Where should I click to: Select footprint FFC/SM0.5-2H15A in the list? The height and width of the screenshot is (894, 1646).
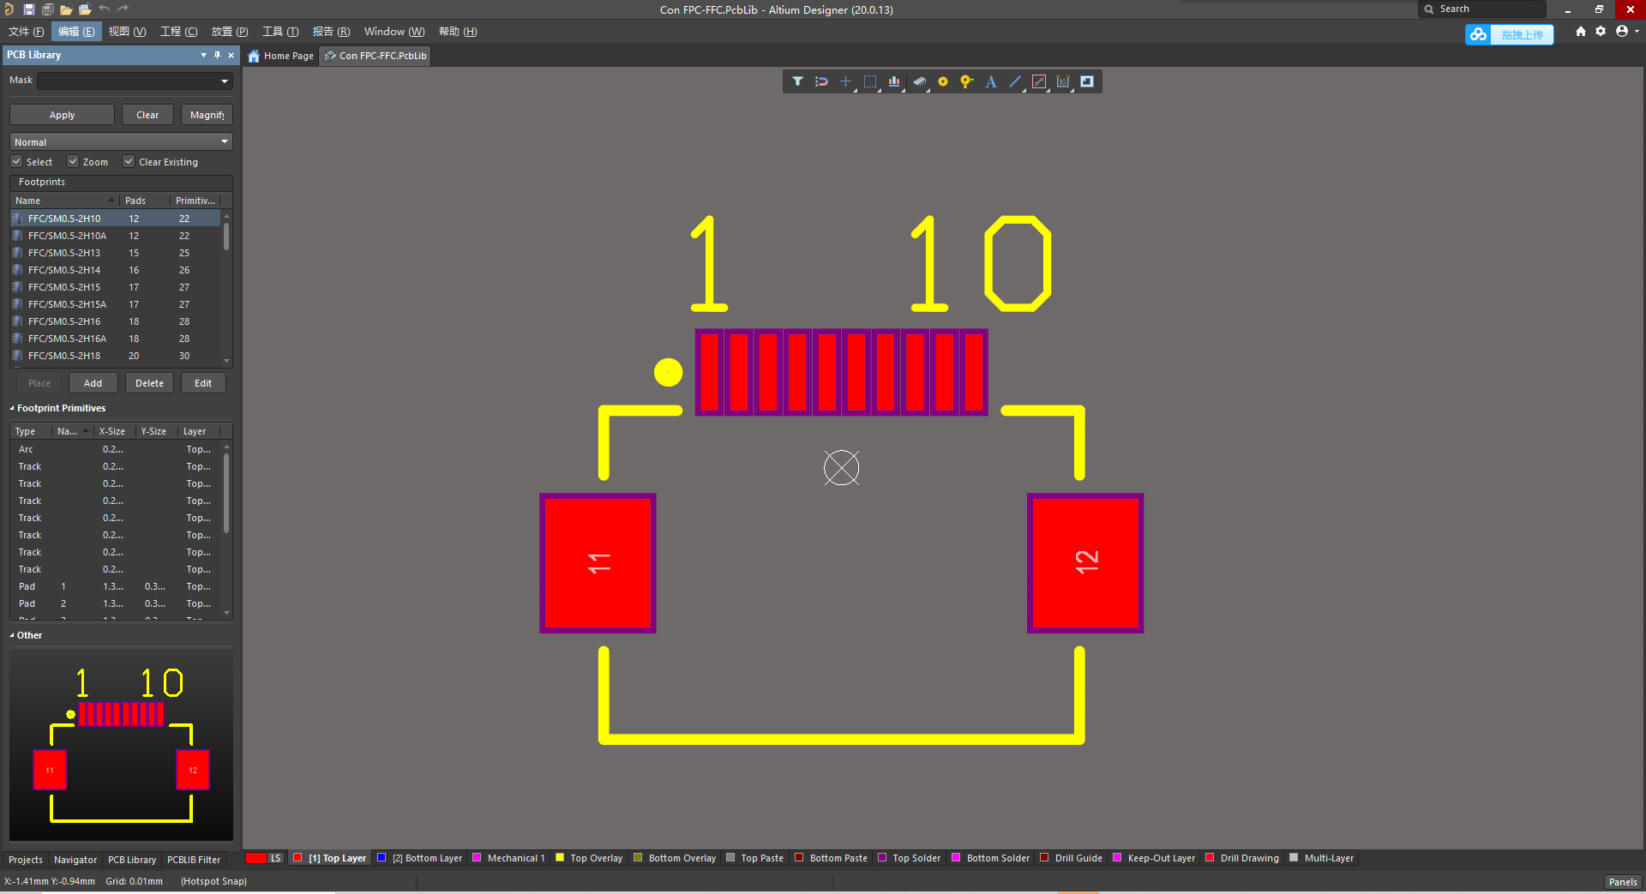point(115,304)
